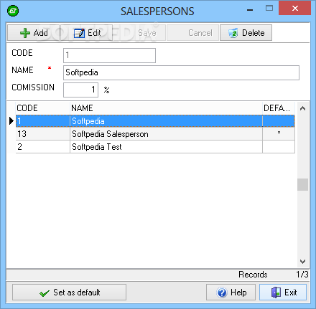Close the SALESPERSONS window
This screenshot has width=316, height=309.
(x=295, y=9)
